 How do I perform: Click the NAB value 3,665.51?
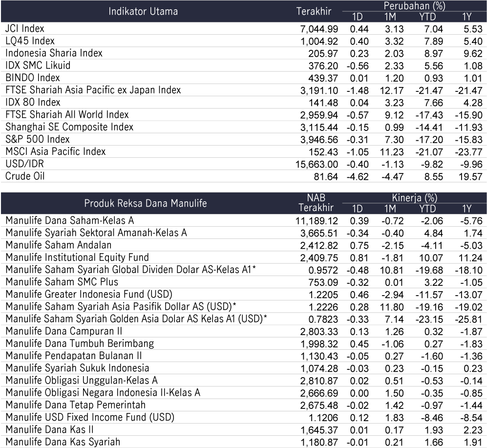319,234
